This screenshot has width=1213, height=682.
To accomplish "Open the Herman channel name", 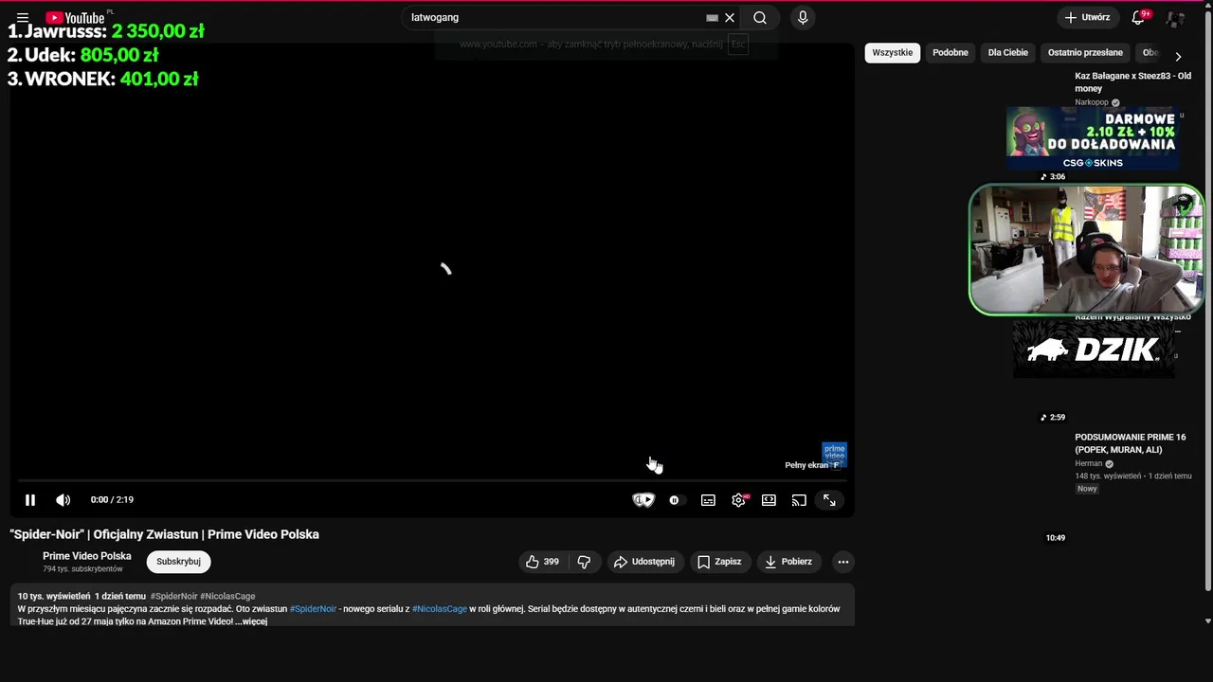I will (x=1089, y=464).
